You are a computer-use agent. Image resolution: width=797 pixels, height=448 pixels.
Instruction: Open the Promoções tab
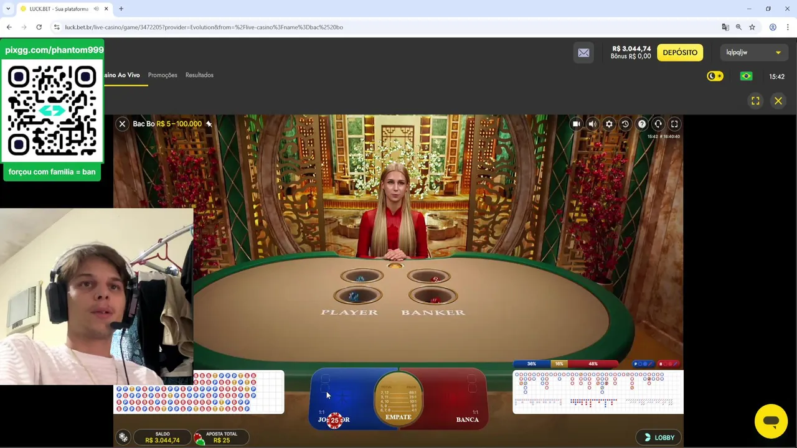coord(163,75)
